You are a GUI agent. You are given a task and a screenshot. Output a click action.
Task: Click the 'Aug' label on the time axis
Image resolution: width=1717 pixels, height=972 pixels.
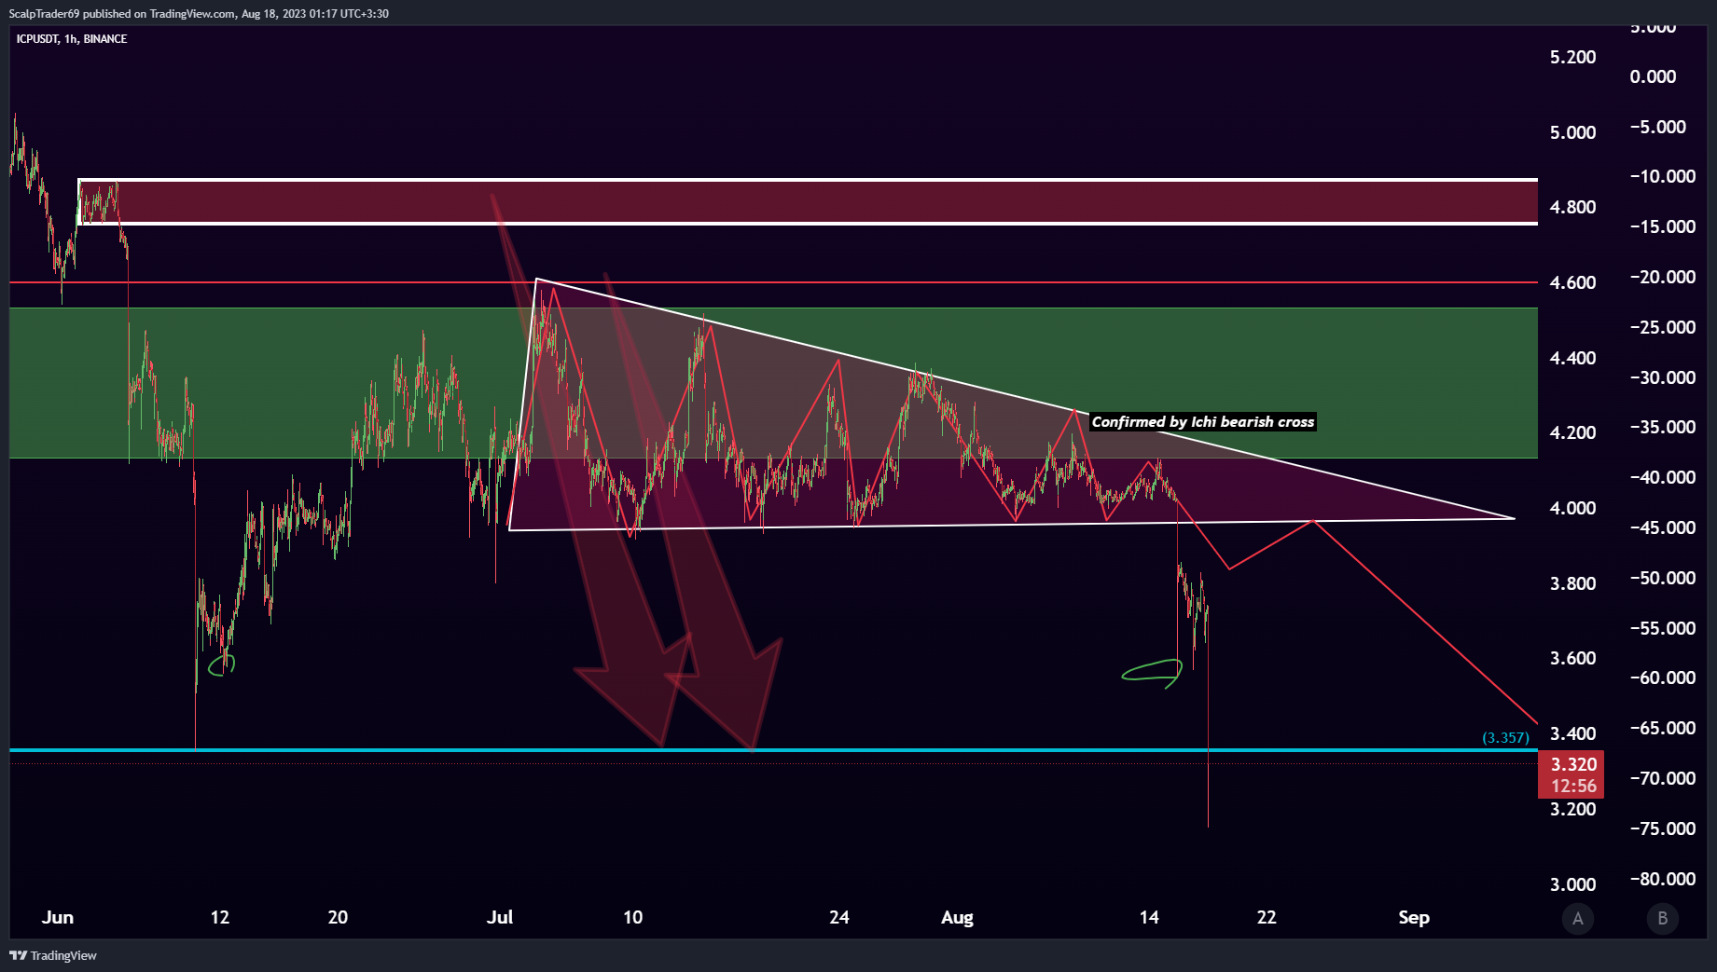click(x=957, y=917)
